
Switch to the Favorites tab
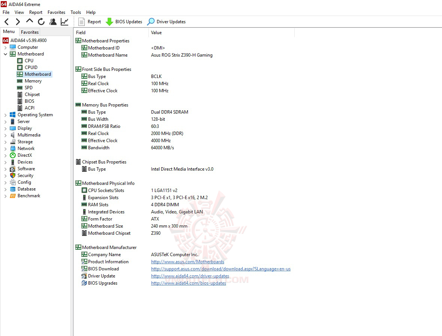(x=30, y=32)
